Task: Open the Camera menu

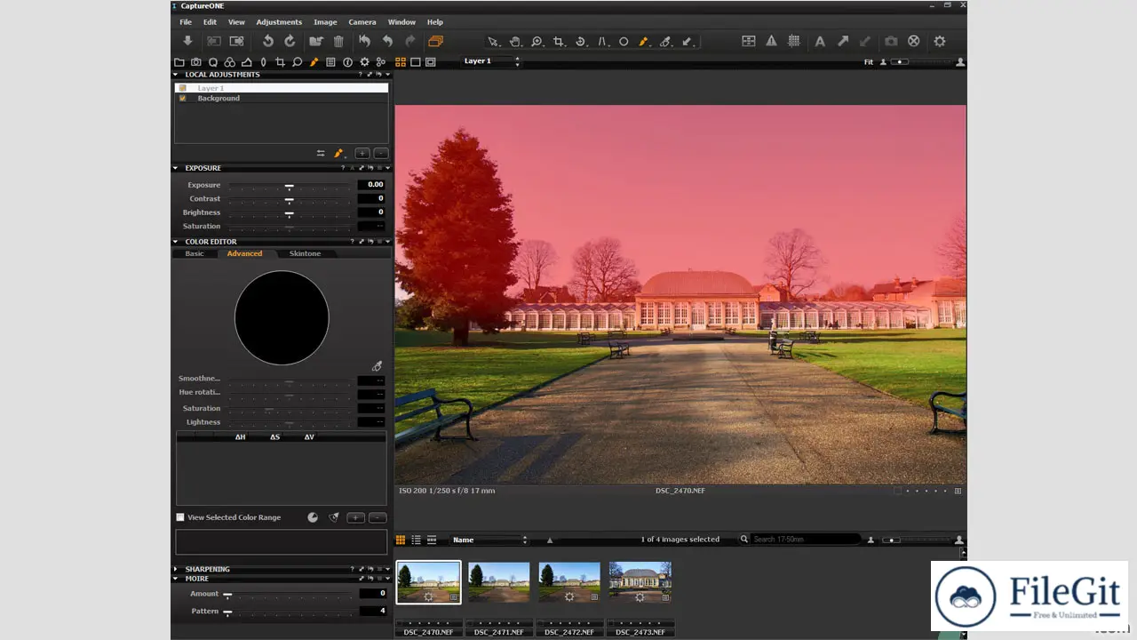Action: pyautogui.click(x=362, y=21)
